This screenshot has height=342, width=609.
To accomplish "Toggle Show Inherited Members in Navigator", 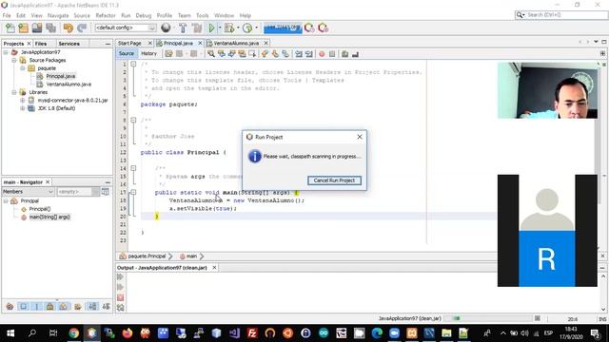I will (10, 307).
